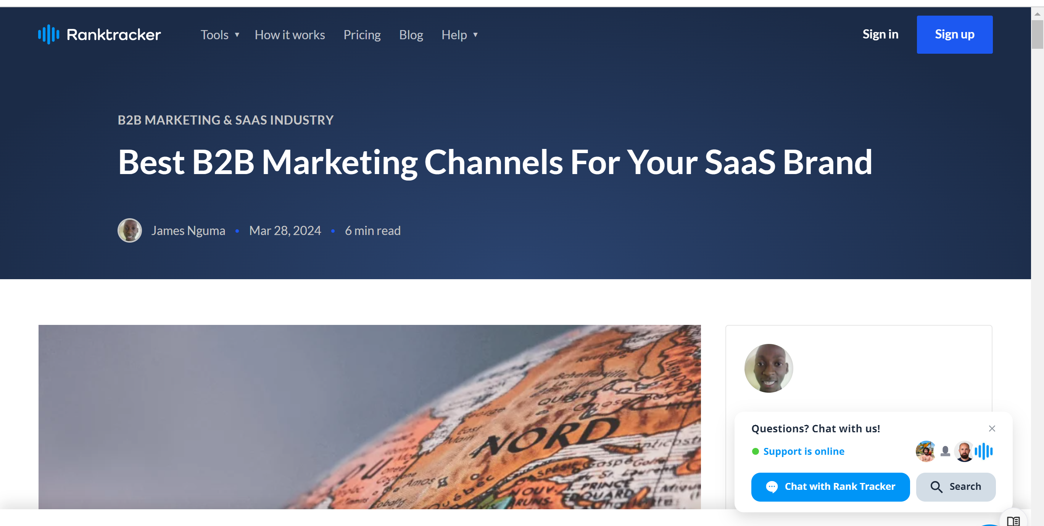Open the Blog section

point(411,35)
